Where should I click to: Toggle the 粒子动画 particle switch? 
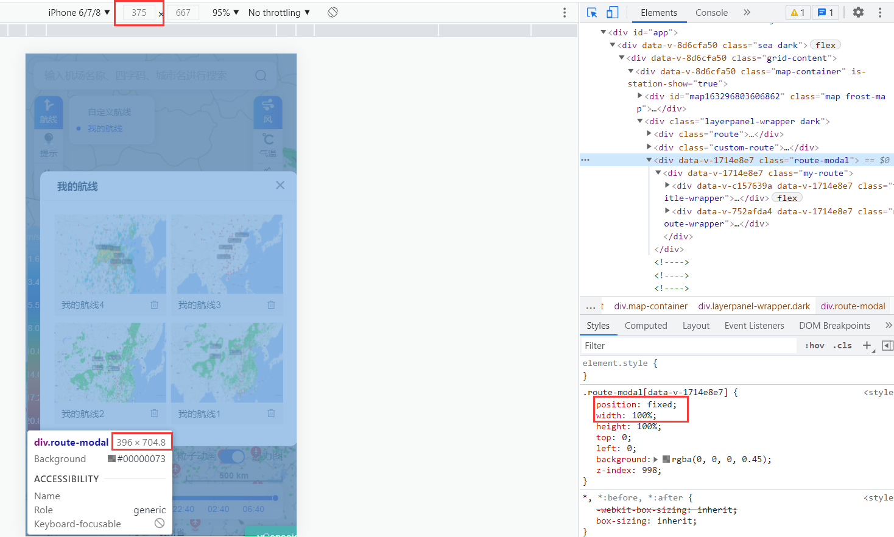coord(231,456)
